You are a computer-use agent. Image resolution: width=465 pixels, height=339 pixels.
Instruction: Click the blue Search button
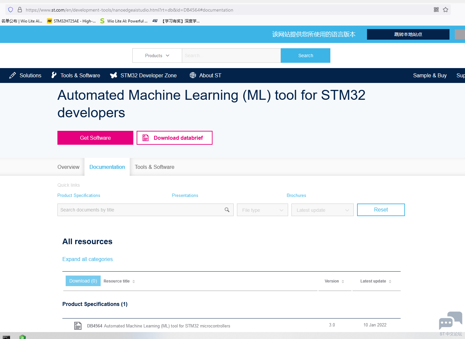tap(306, 56)
